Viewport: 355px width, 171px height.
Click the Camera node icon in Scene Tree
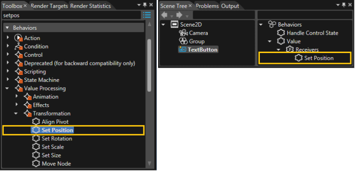183,33
